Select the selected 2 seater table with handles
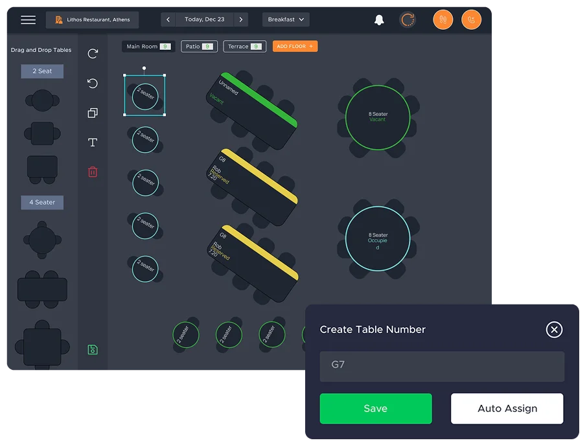Viewport: 587px width, 447px height. (x=145, y=95)
